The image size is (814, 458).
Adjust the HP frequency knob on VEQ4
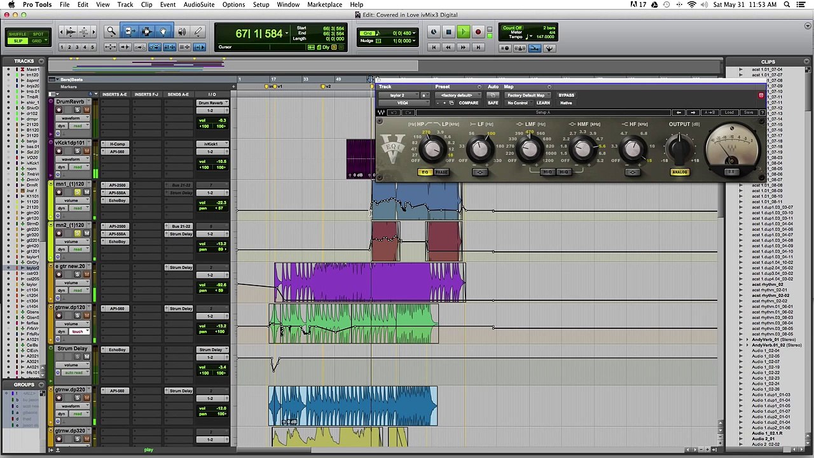pyautogui.click(x=432, y=150)
